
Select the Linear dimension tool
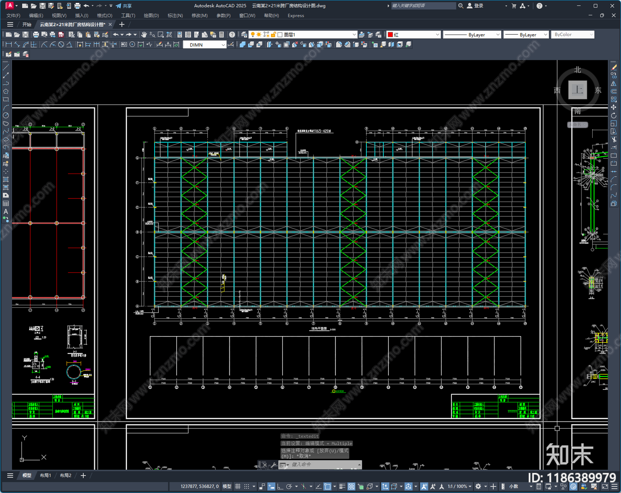9,45
